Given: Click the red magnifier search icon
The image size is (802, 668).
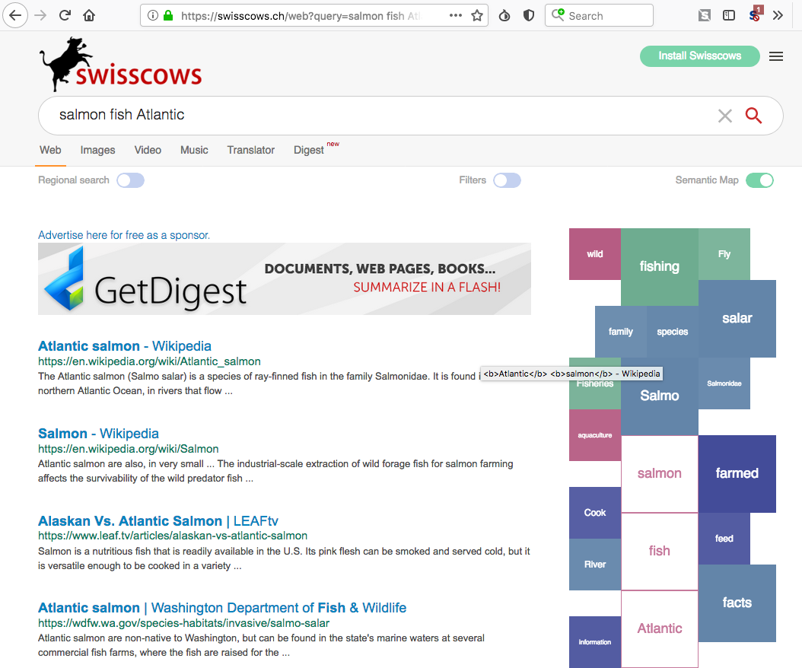Looking at the screenshot, I should pyautogui.click(x=753, y=115).
